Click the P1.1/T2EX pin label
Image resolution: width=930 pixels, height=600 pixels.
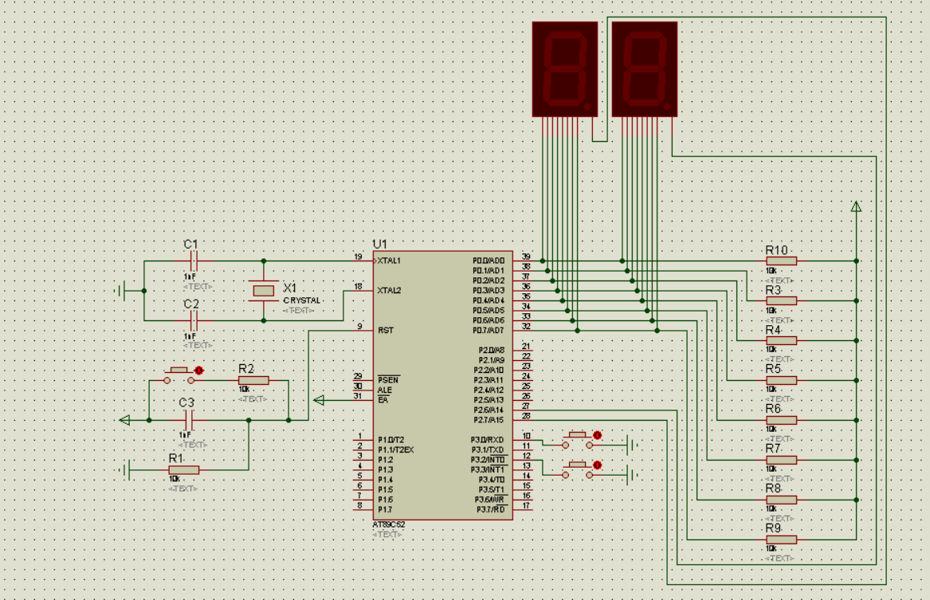pyautogui.click(x=395, y=450)
